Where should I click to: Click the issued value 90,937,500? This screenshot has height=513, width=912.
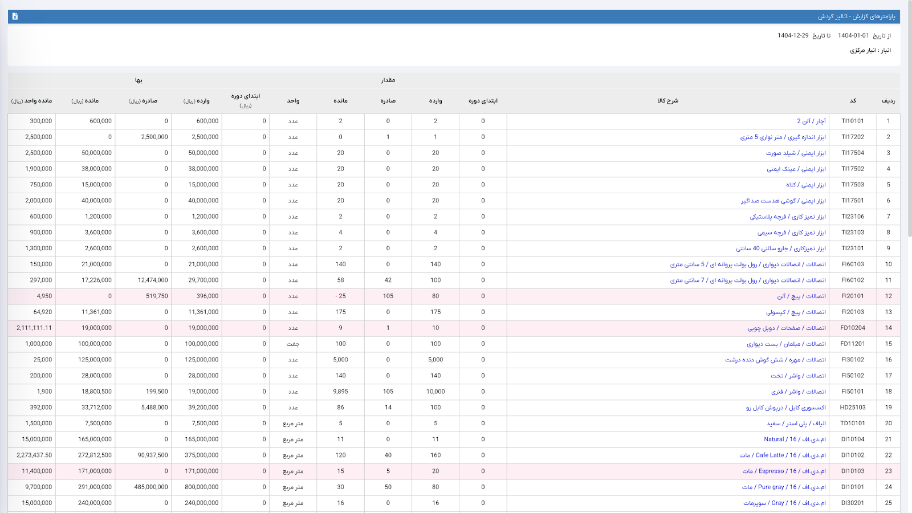click(x=153, y=455)
